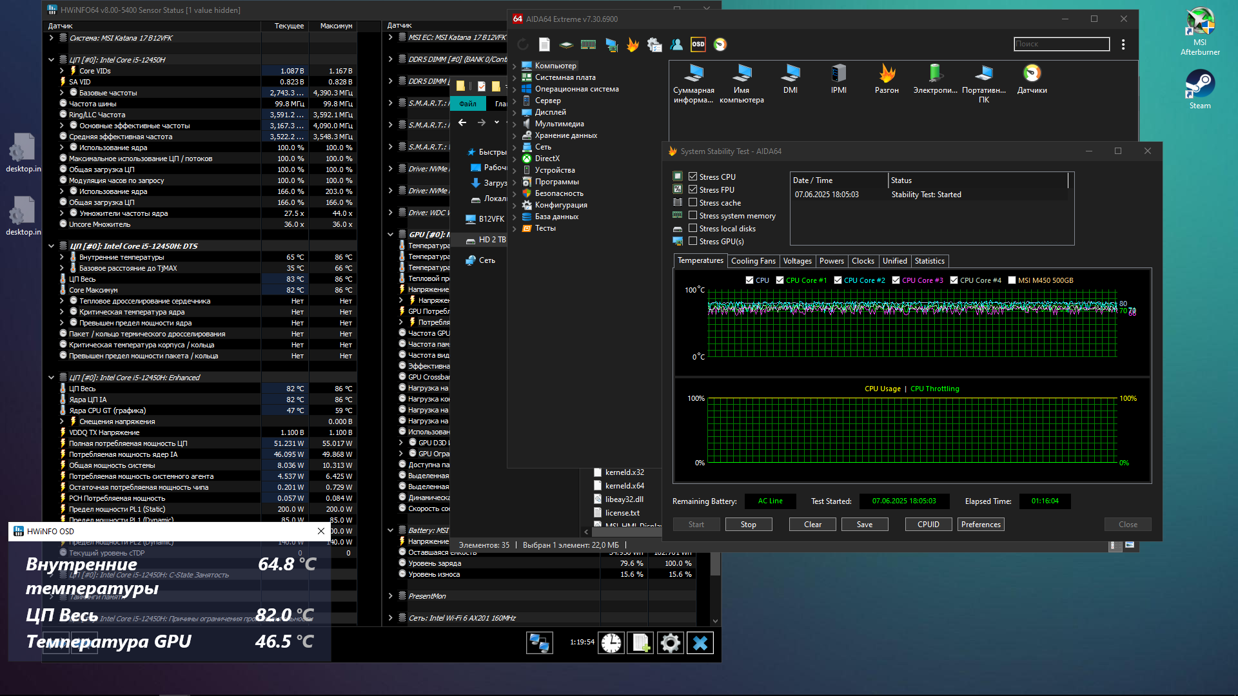Screen dimensions: 1238x696
Task: Open stability test Preferences button
Action: tap(981, 525)
